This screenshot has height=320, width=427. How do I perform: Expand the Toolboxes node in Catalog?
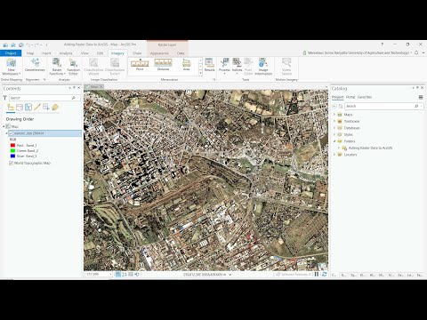334,121
